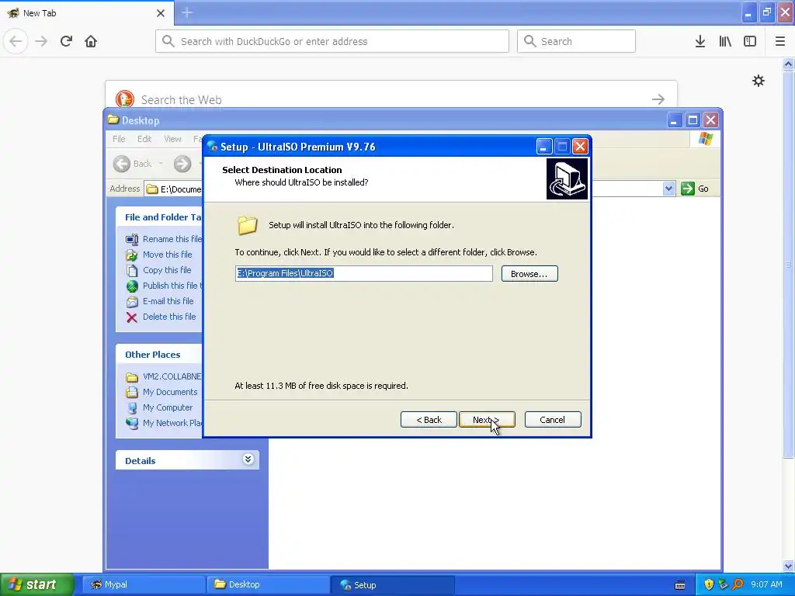Close the New Tab tab
Viewport: 795px width, 596px height.
click(161, 13)
